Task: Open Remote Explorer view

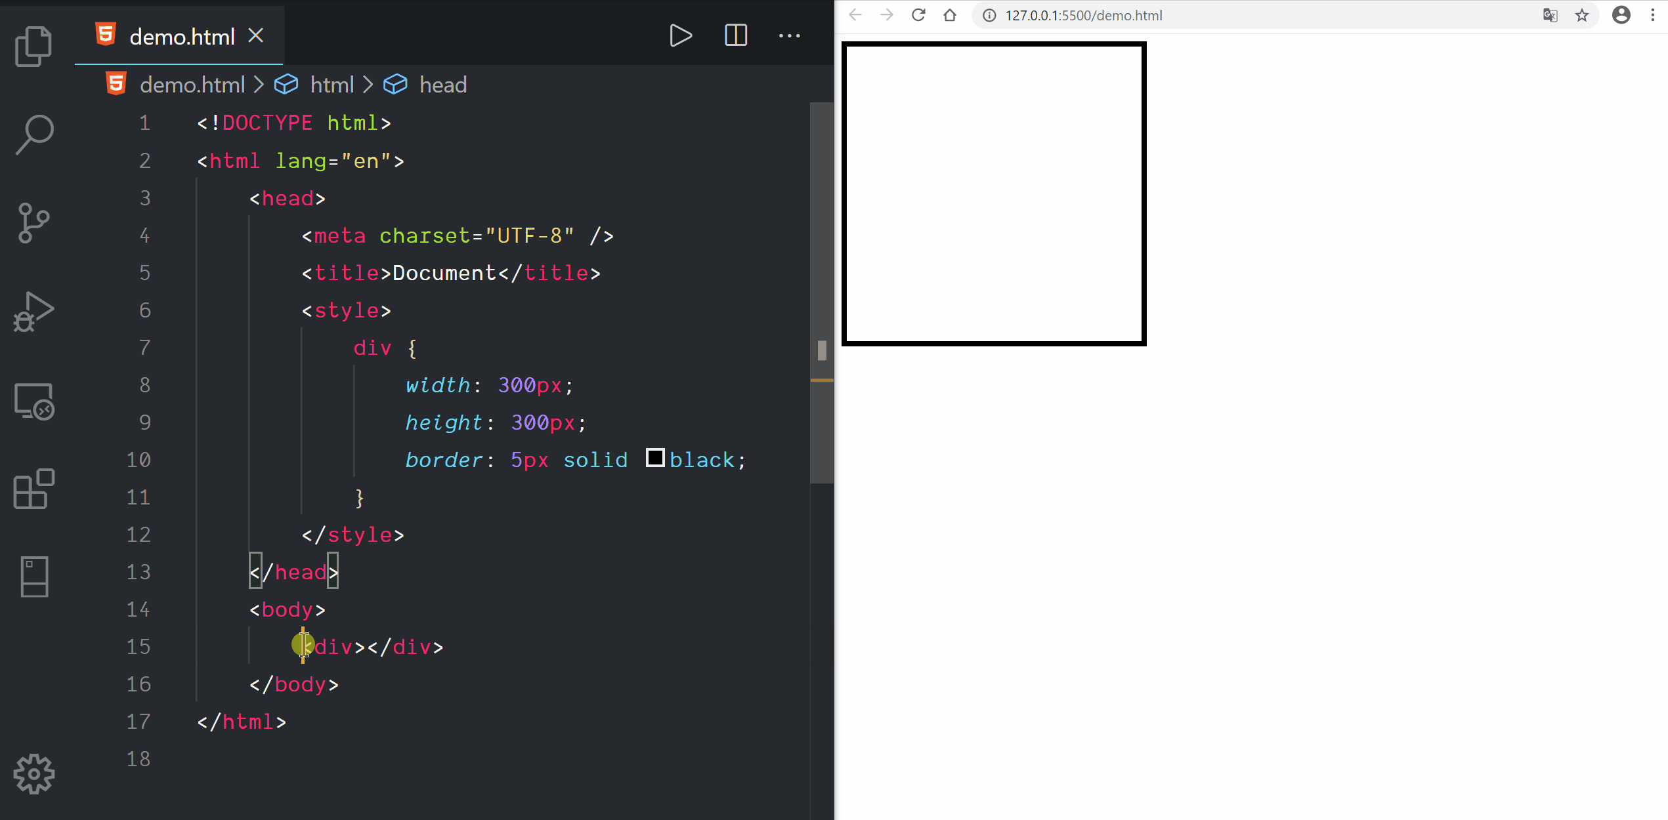Action: pos(33,401)
